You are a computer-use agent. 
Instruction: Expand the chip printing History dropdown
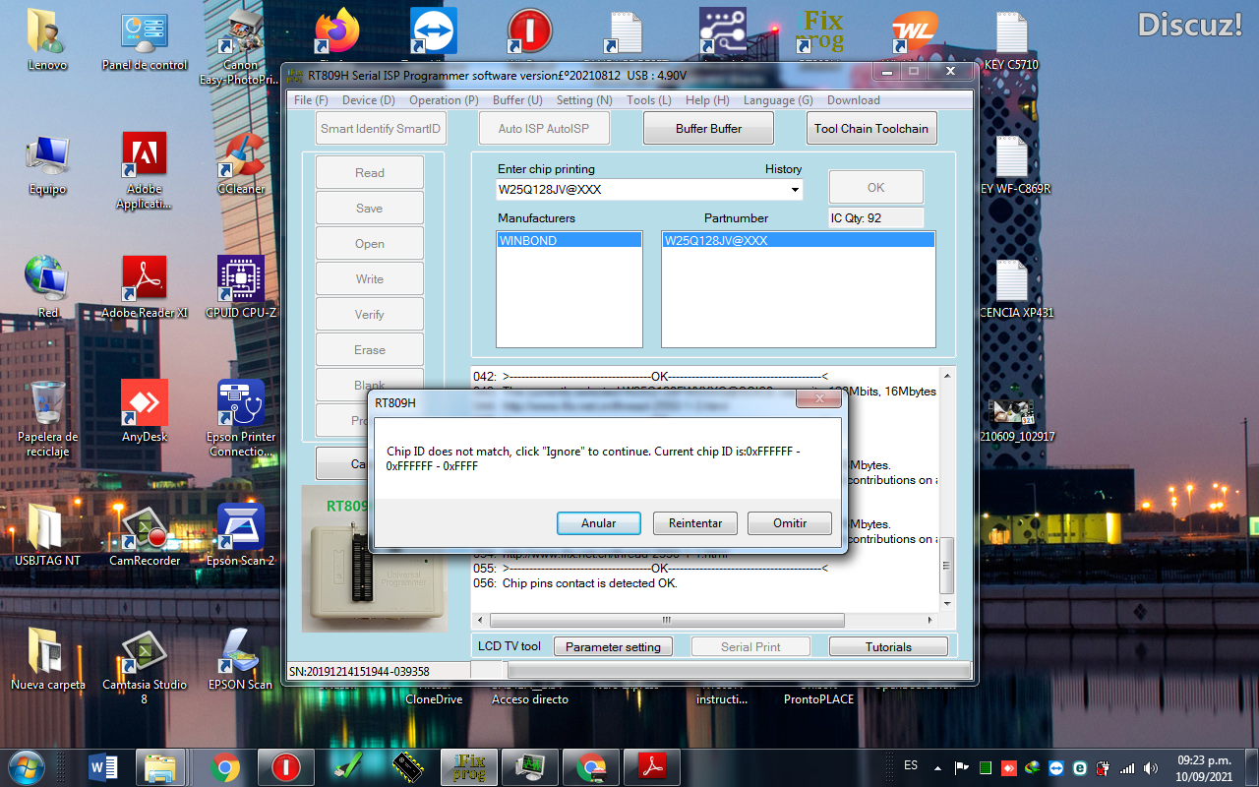tap(795, 190)
